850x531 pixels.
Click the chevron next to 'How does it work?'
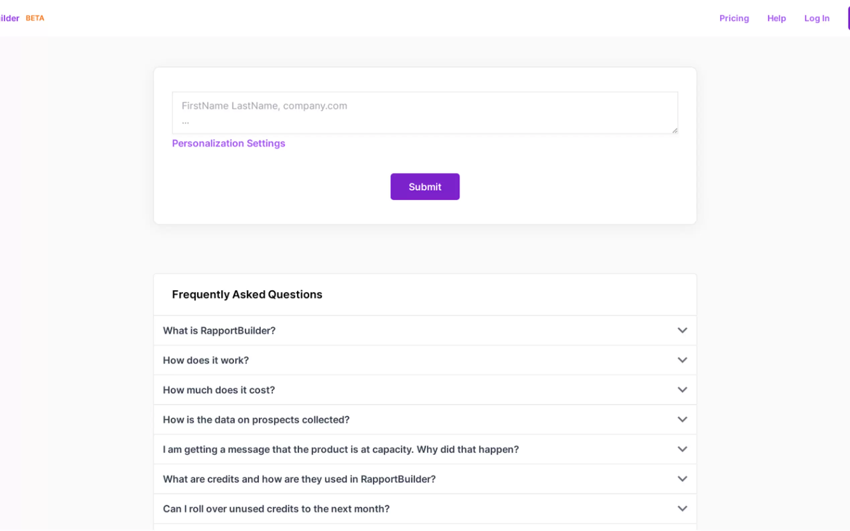click(682, 360)
